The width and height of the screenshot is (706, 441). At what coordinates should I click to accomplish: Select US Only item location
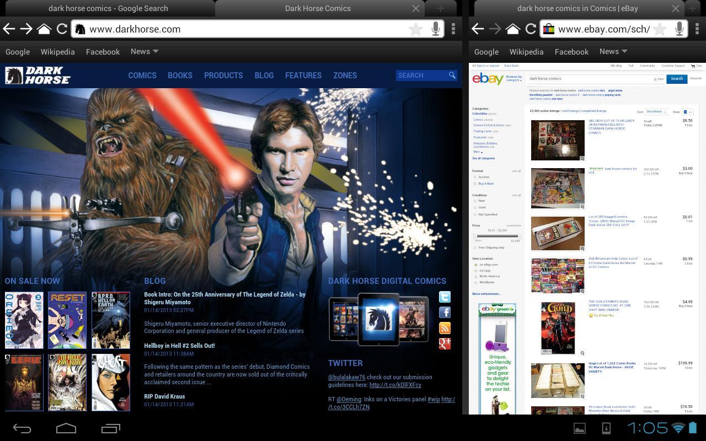pos(475,271)
